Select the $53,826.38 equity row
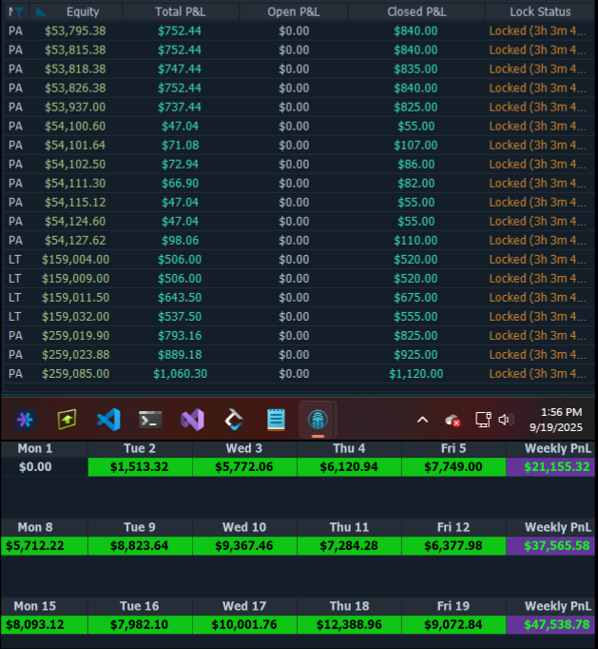Image resolution: width=598 pixels, height=649 pixels. pyautogui.click(x=299, y=88)
